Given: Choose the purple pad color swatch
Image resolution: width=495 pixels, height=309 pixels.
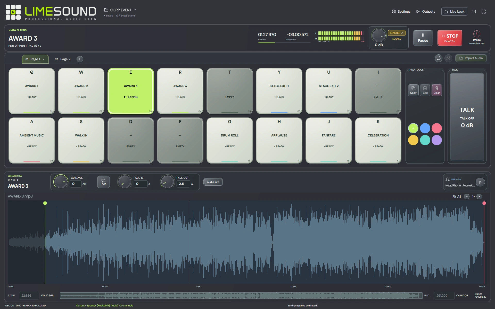Looking at the screenshot, I should click(x=437, y=140).
